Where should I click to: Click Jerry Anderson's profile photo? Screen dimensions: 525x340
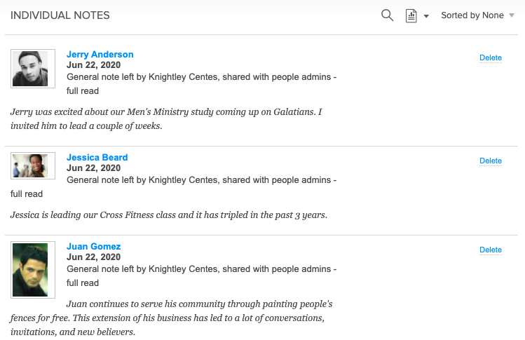point(33,69)
